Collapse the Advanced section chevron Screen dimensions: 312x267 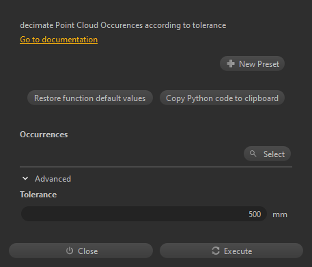[25, 178]
